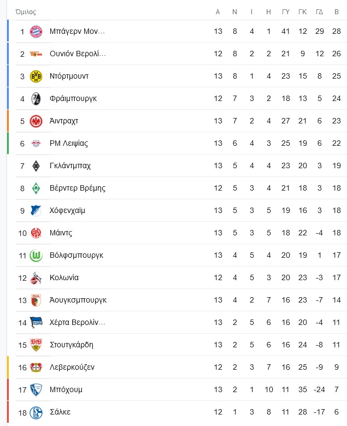Select the Hertha Berlin flag logo

(36, 323)
